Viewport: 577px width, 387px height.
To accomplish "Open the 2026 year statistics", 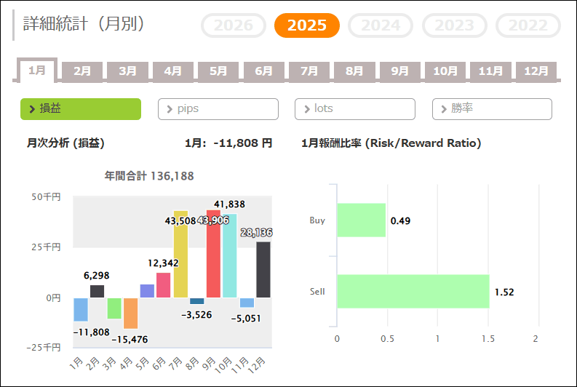I will click(233, 25).
